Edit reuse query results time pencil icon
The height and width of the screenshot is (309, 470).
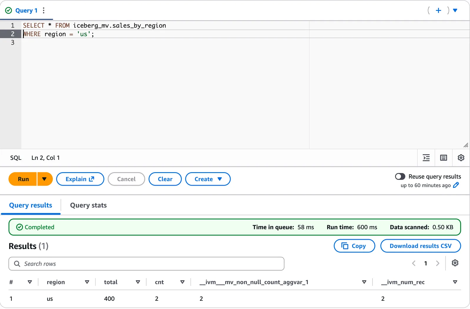point(456,185)
